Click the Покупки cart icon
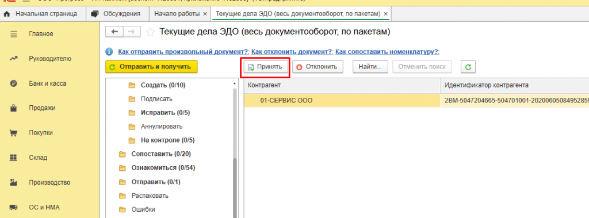 click(14, 133)
